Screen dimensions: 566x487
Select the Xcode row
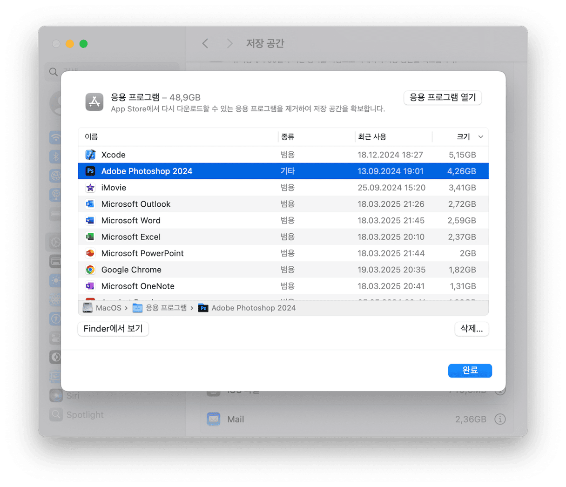(283, 155)
